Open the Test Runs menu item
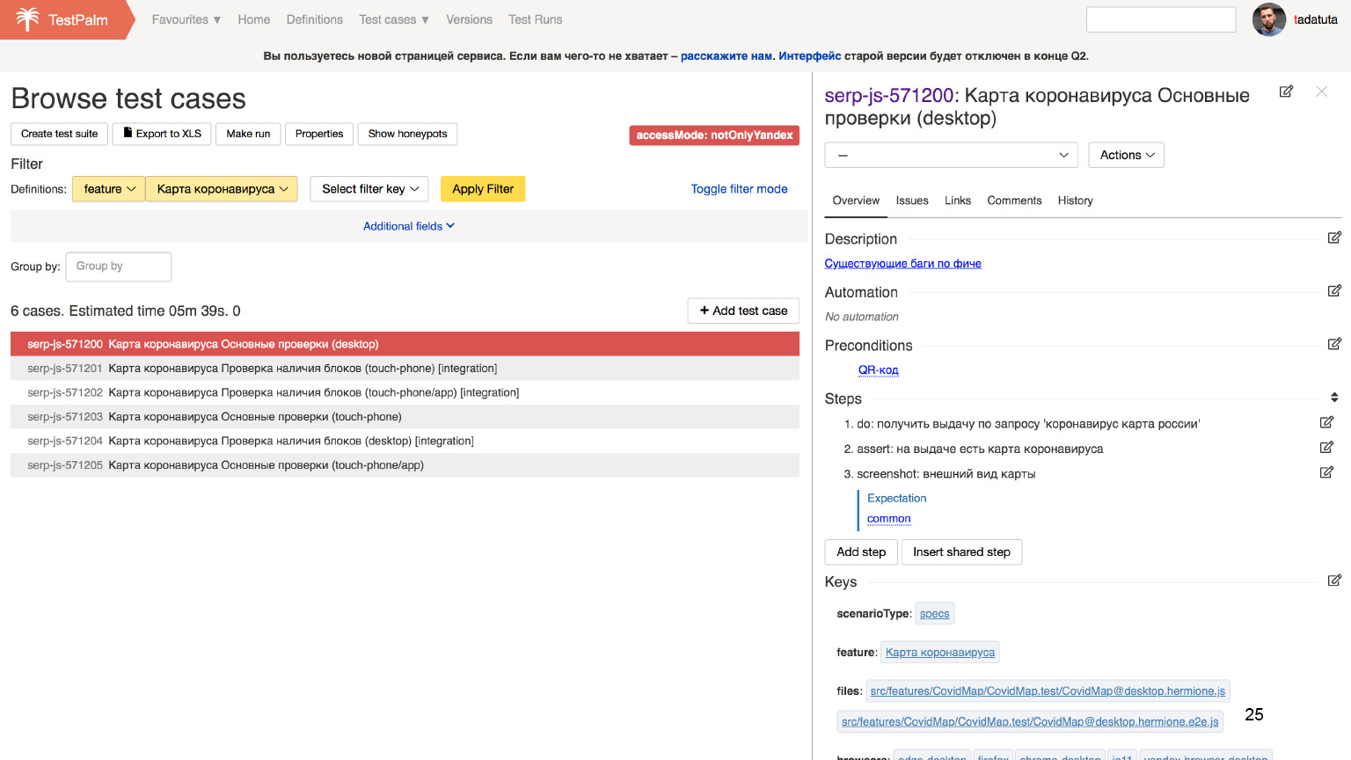 535,19
